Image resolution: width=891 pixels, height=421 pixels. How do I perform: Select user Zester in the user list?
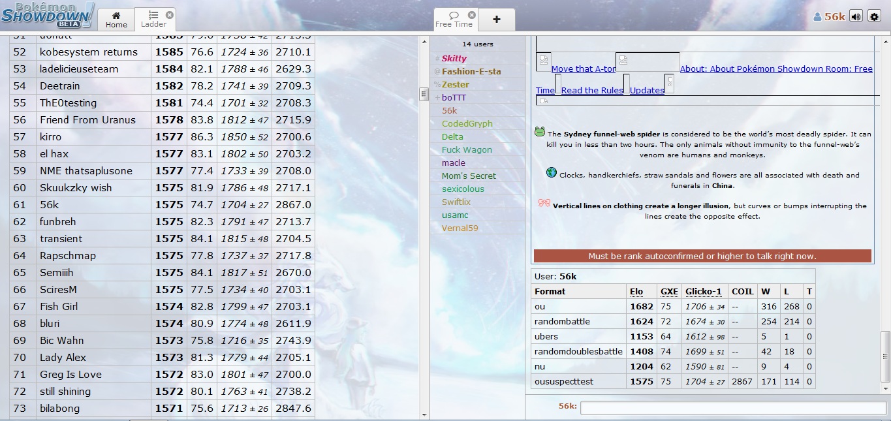pos(455,84)
